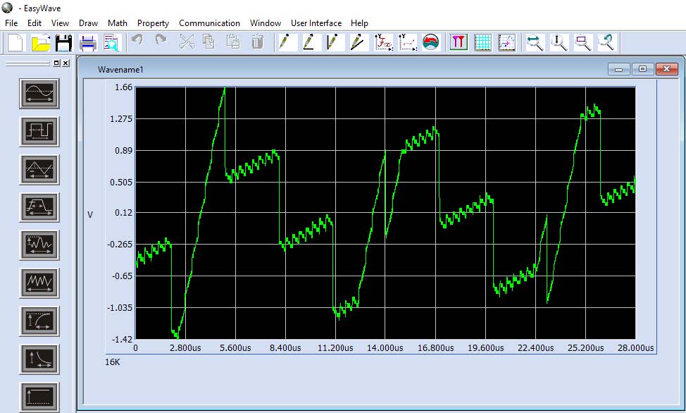Pick the triangle/ramp wave preset
The image size is (686, 413).
click(39, 169)
